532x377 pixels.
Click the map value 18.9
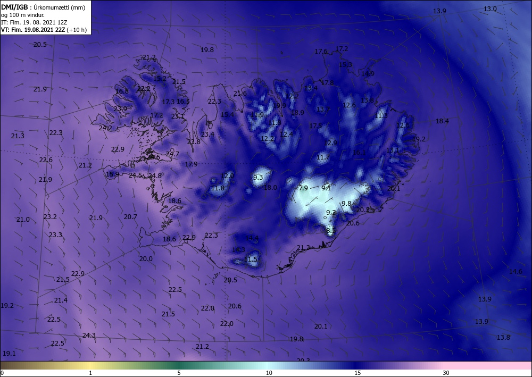[297, 112]
